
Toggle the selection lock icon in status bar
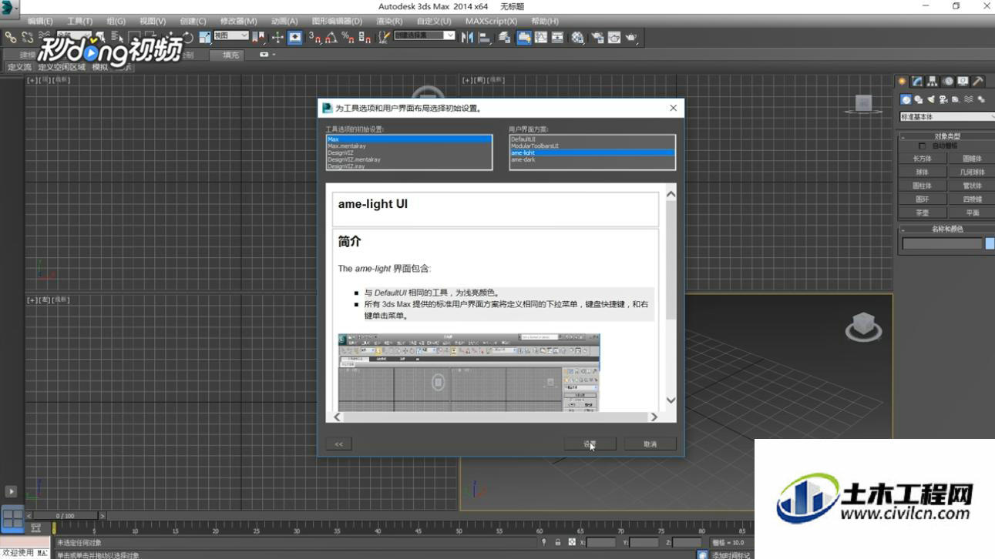(558, 543)
